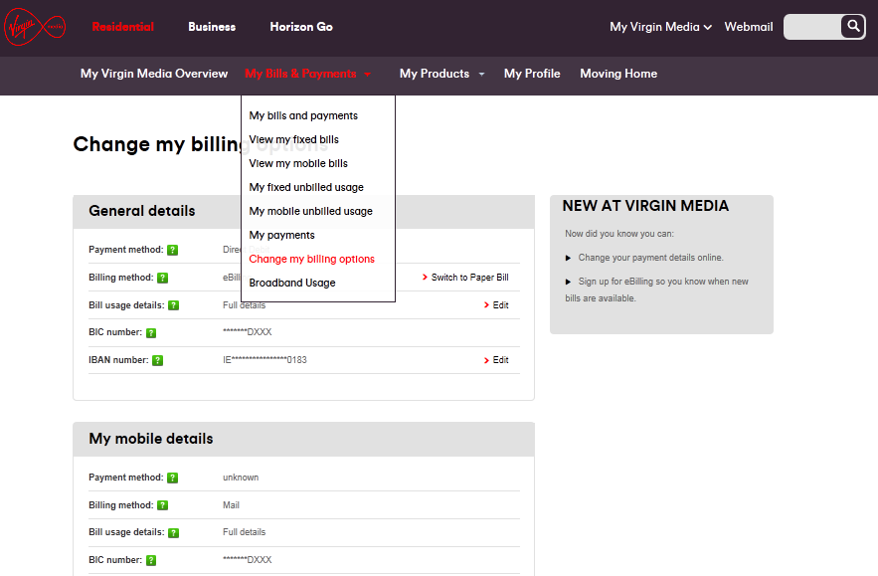Click the Virgin Media logo
The height and width of the screenshot is (576, 878).
(x=35, y=26)
